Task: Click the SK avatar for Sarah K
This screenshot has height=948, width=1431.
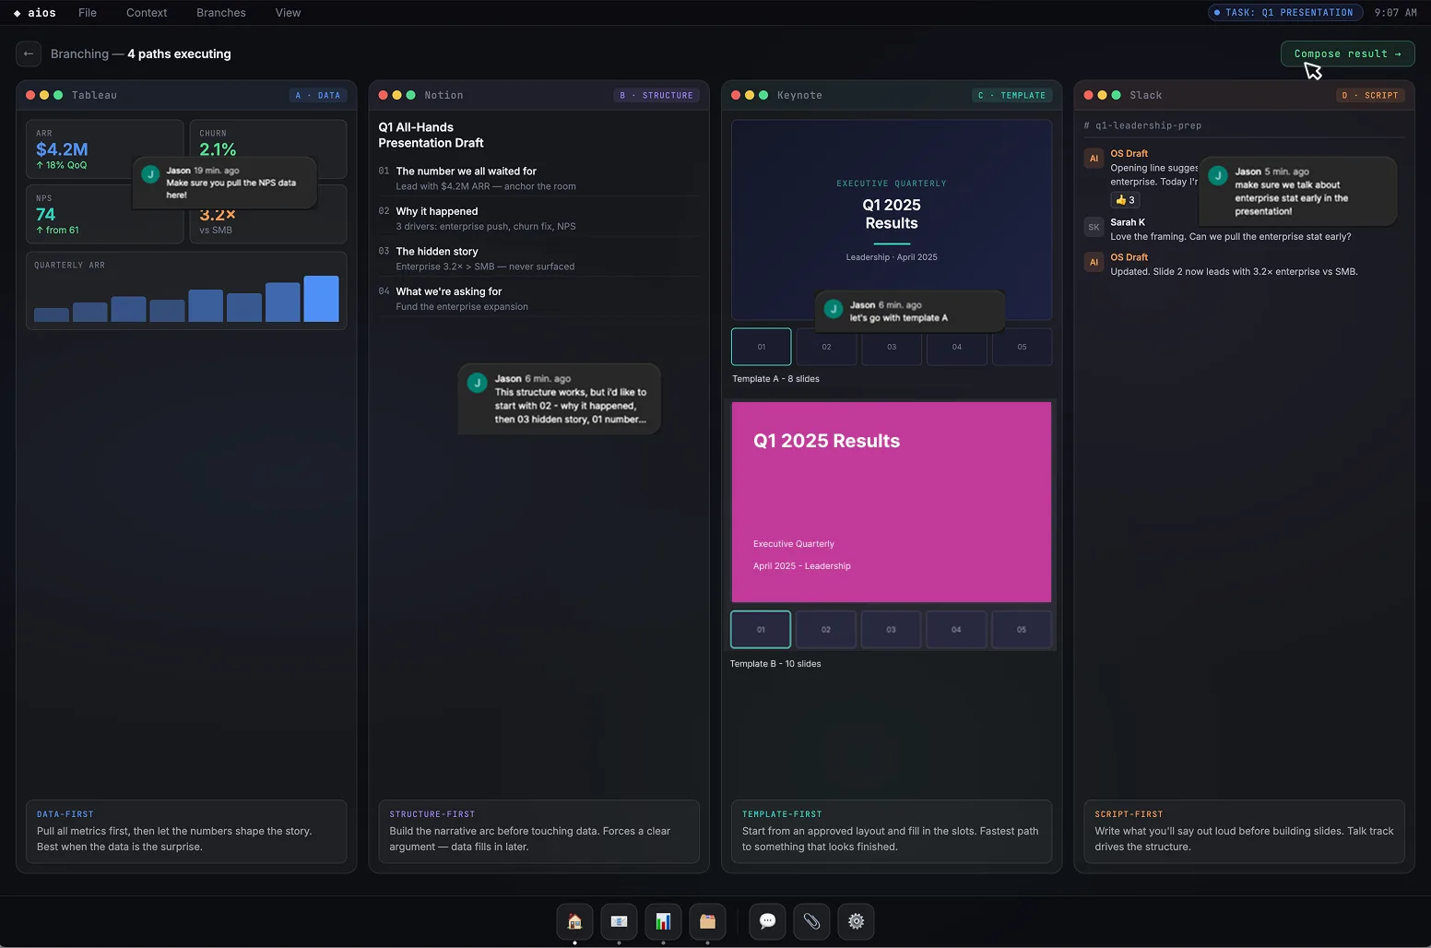Action: pyautogui.click(x=1094, y=227)
